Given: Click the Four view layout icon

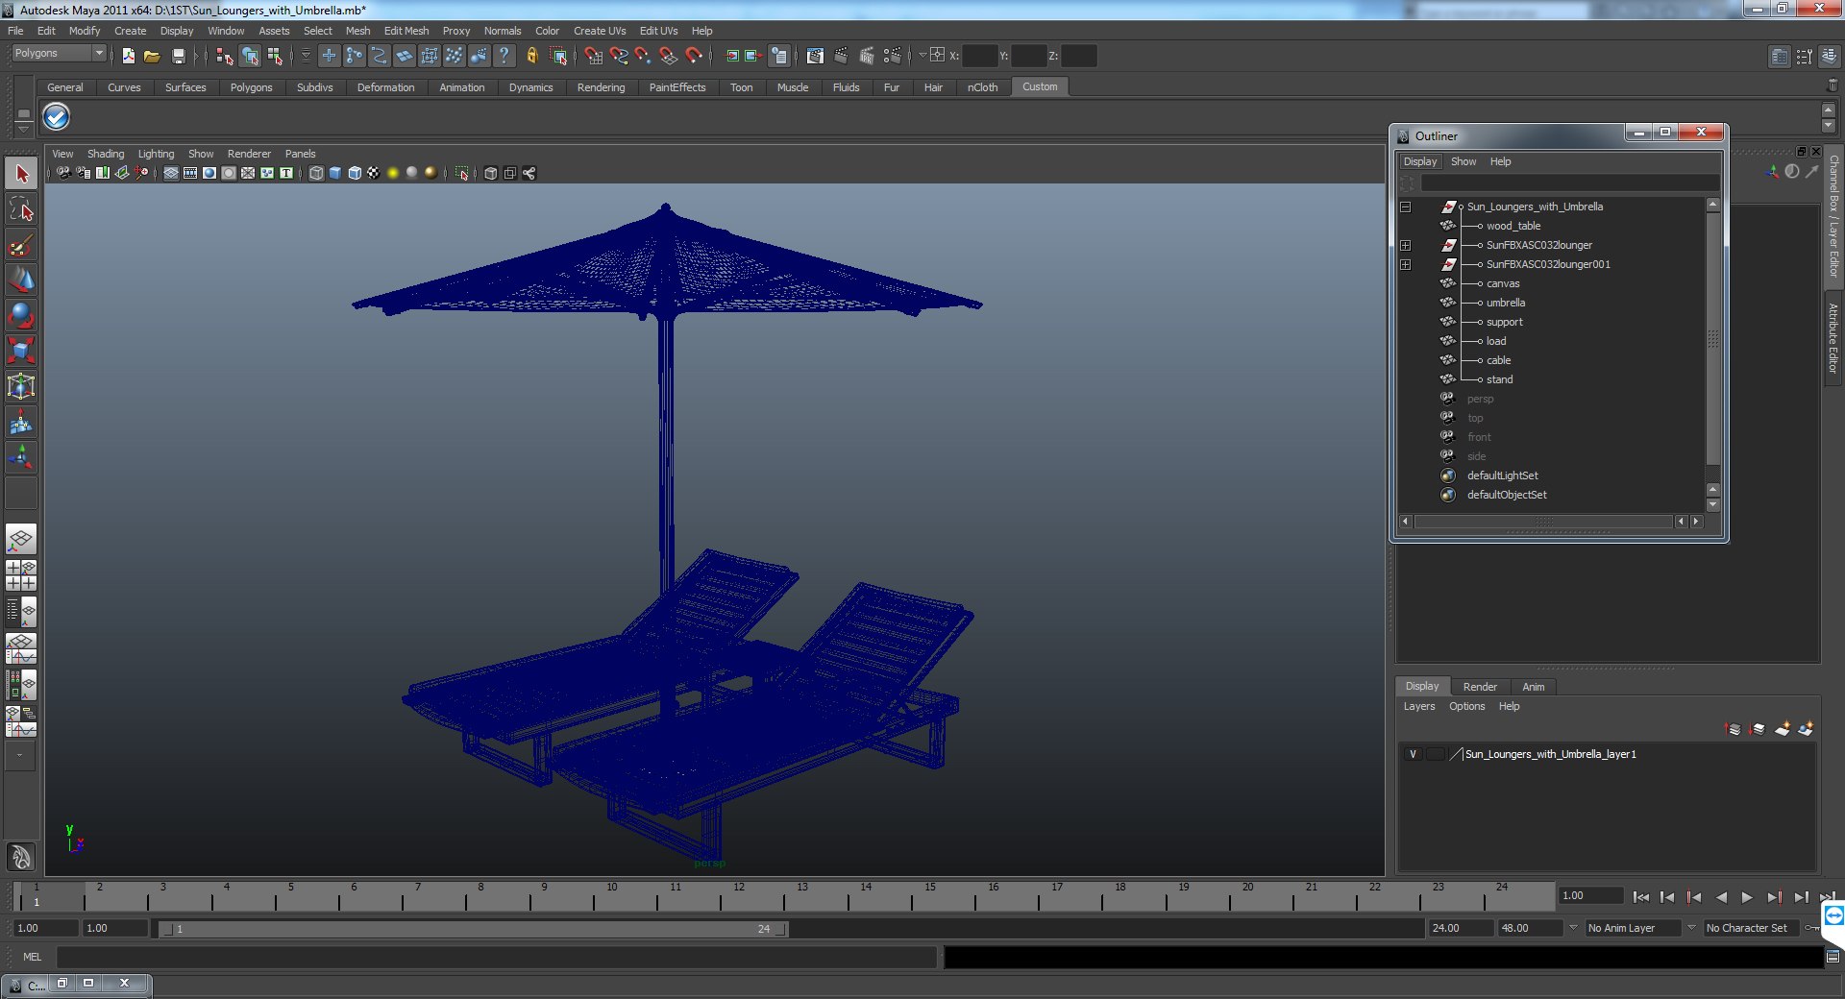Looking at the screenshot, I should pos(21,575).
